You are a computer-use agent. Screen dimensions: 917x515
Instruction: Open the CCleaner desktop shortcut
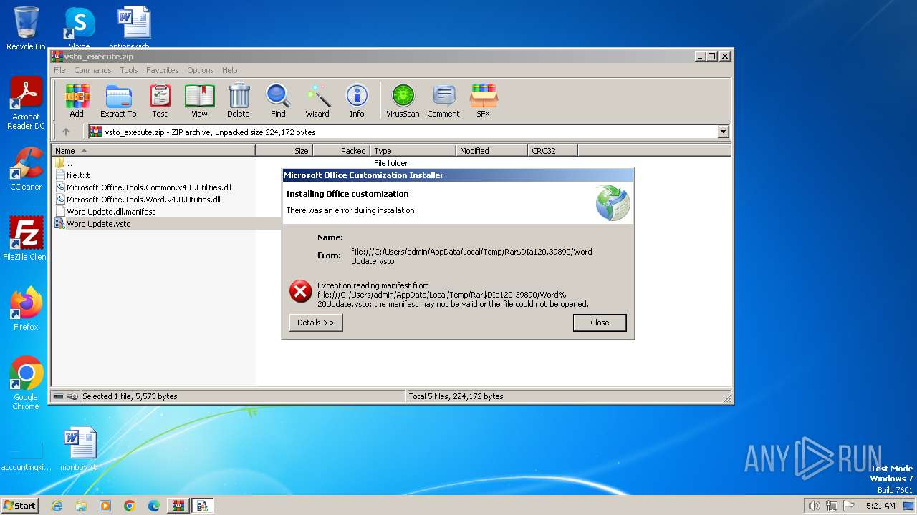pos(26,169)
